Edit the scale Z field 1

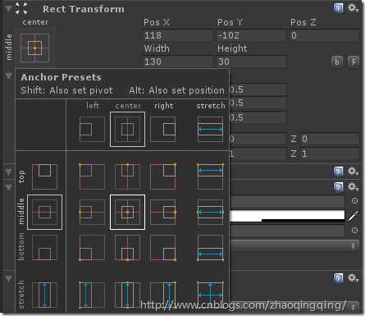point(330,153)
